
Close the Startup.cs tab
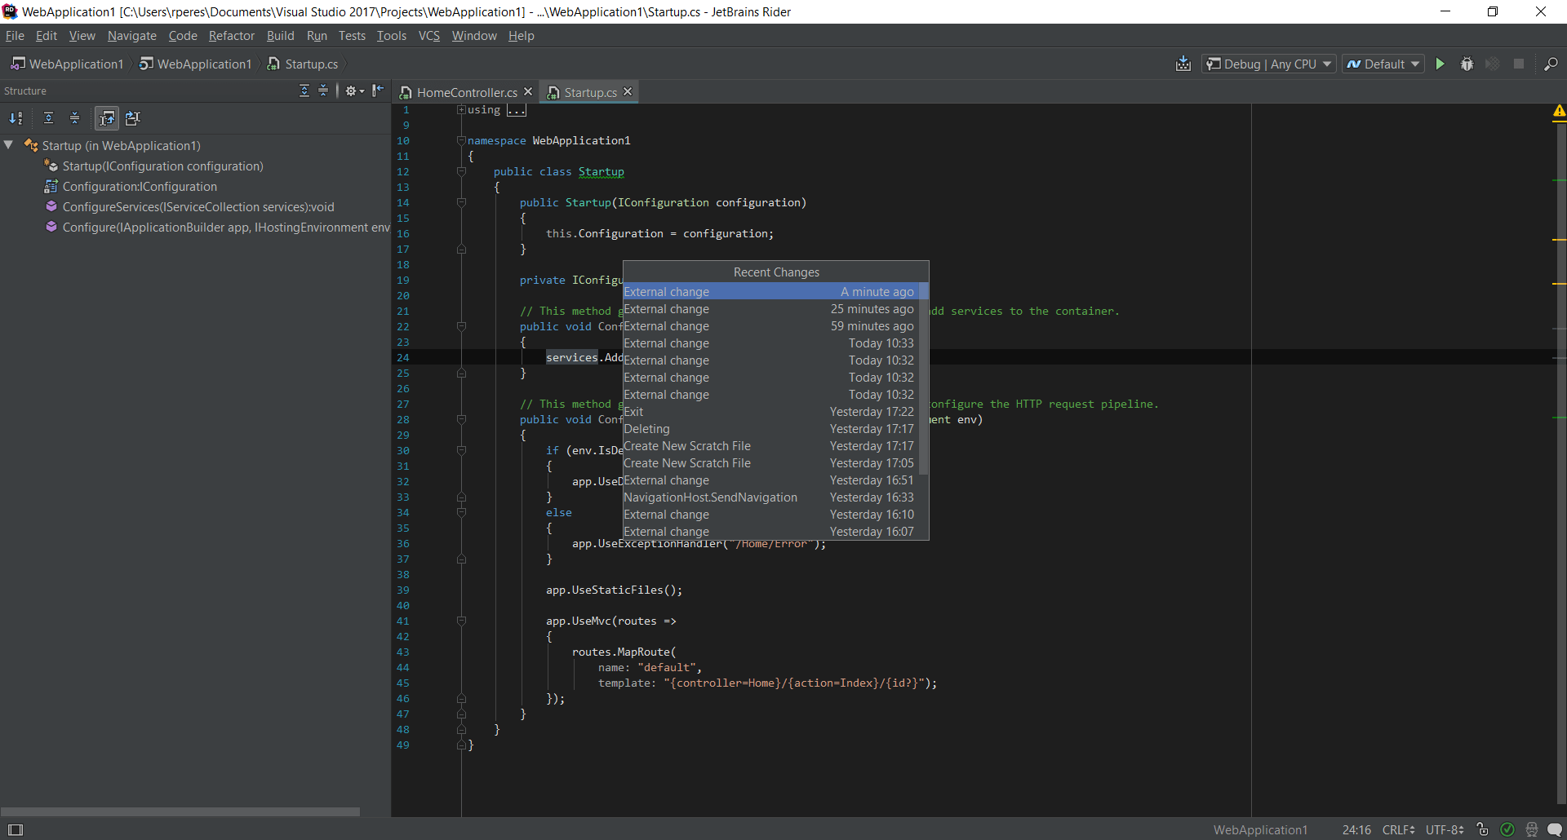[x=628, y=91]
